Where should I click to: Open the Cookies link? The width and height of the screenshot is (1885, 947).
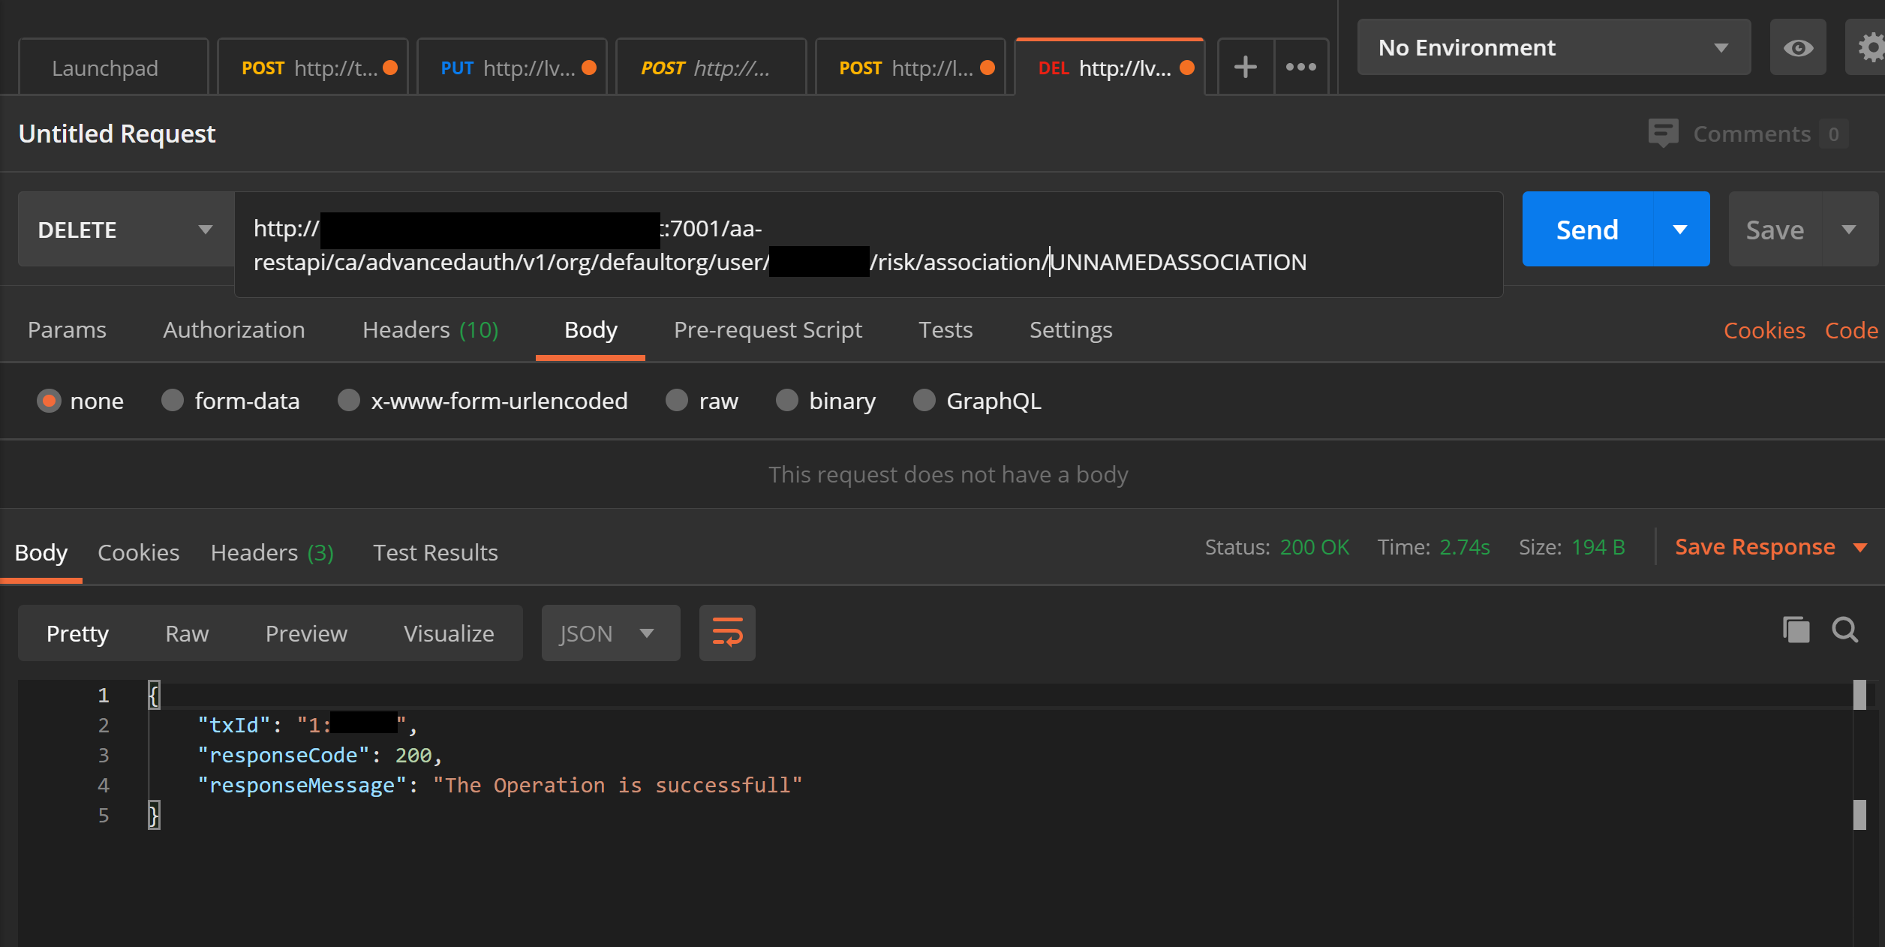(x=1763, y=330)
